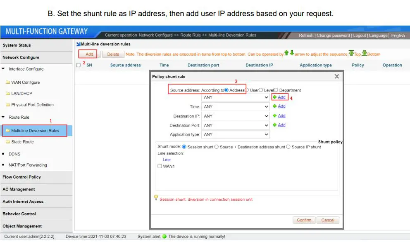Screen dimensions: 410x242
Task: Select the Level source radio button
Action: click(261, 90)
